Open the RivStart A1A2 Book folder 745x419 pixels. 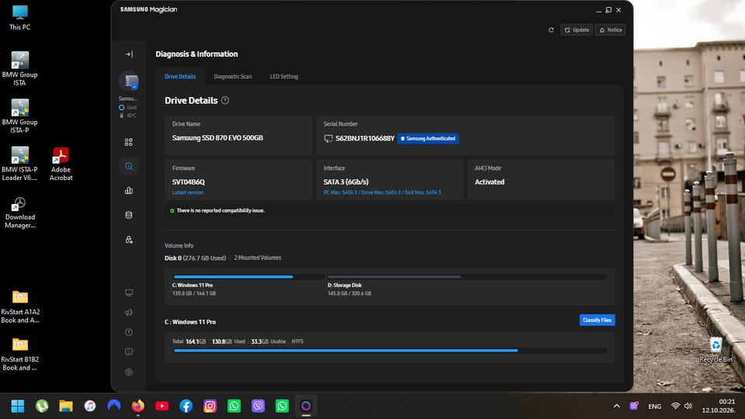[x=20, y=307]
